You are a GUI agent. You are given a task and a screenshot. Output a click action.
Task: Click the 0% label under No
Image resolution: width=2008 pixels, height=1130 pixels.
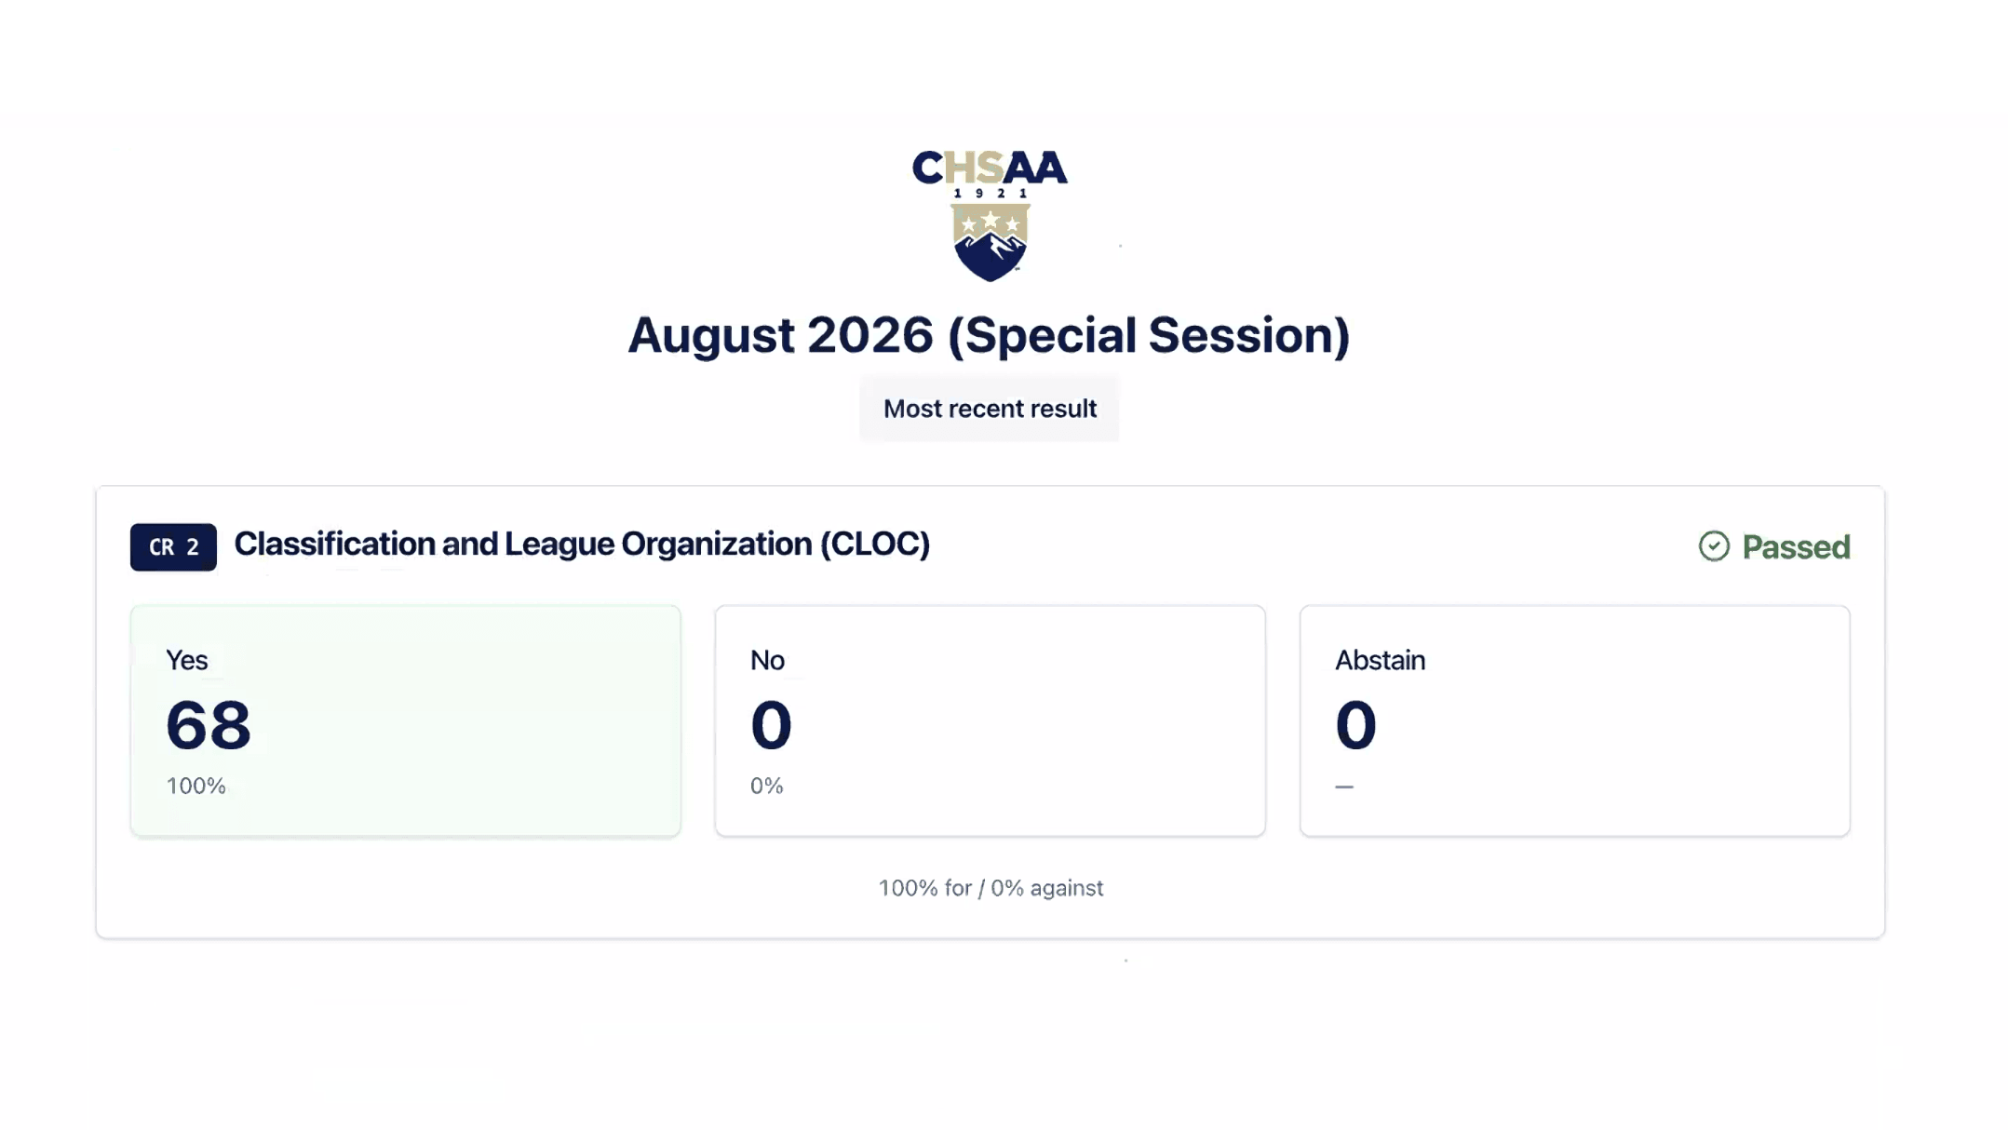pos(767,786)
